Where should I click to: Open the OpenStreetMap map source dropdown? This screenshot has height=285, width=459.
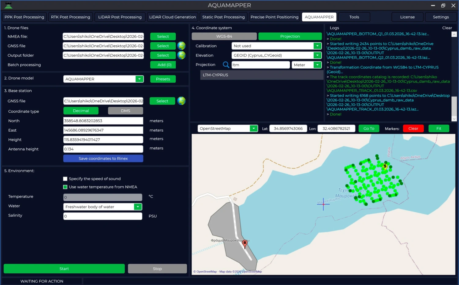pos(254,128)
